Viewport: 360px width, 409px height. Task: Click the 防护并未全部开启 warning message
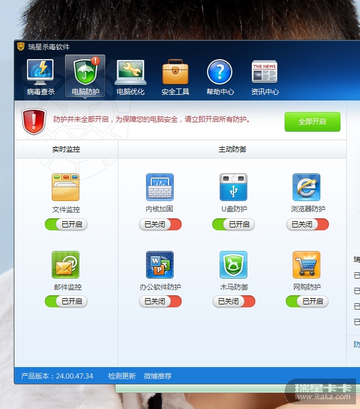(152, 119)
